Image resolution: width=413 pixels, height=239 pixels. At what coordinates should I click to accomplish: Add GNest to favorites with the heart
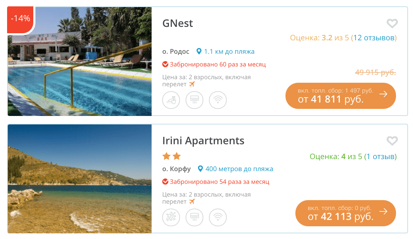(392, 24)
